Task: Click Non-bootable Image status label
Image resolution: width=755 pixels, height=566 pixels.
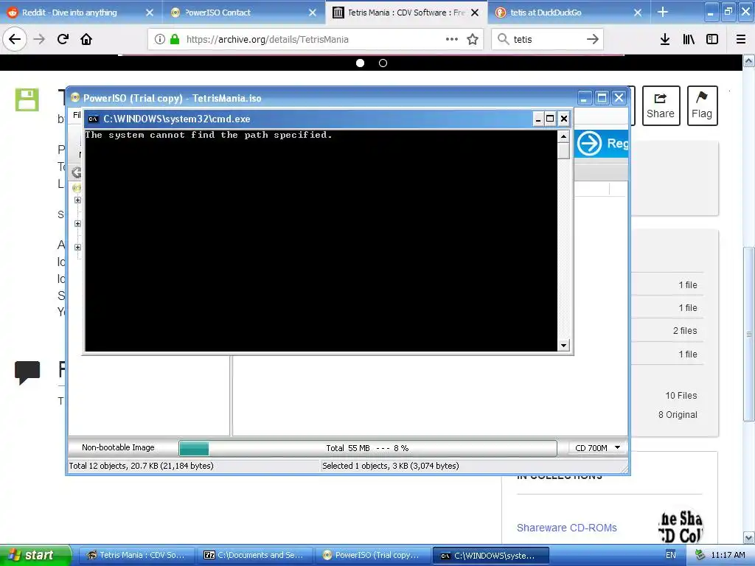Action: point(118,447)
